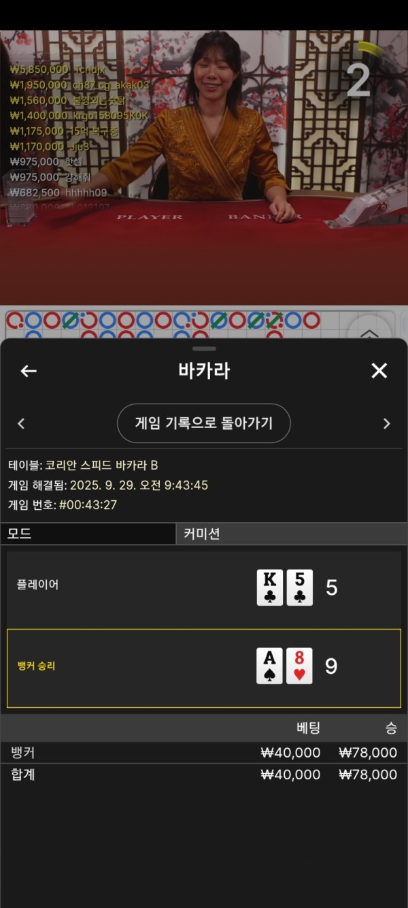Tap the 뱅커 승리 result row
The height and width of the screenshot is (908, 408).
click(204, 668)
